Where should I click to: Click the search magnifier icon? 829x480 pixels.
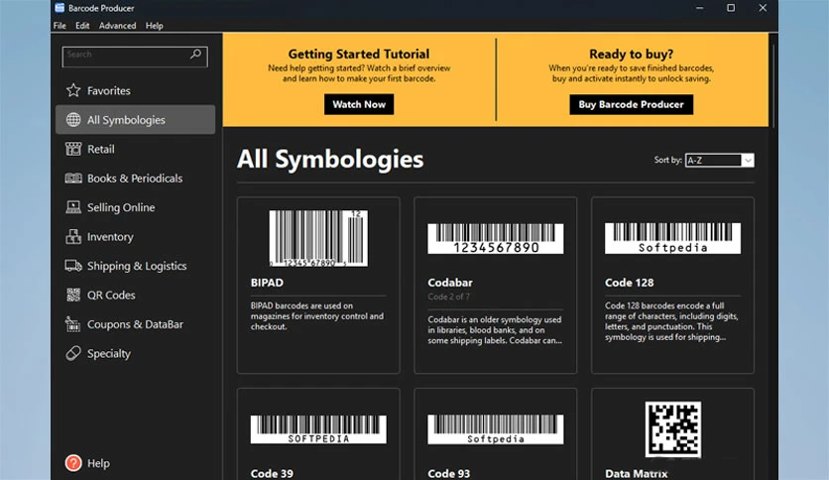pos(196,54)
